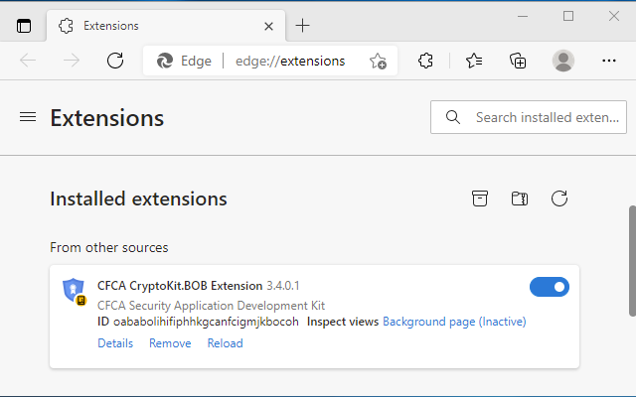Disable the CFCA CryptoKit.BOB Extension toggle

pyautogui.click(x=550, y=287)
